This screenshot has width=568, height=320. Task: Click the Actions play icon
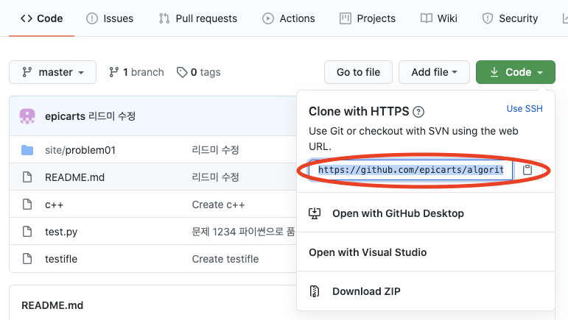(x=268, y=18)
